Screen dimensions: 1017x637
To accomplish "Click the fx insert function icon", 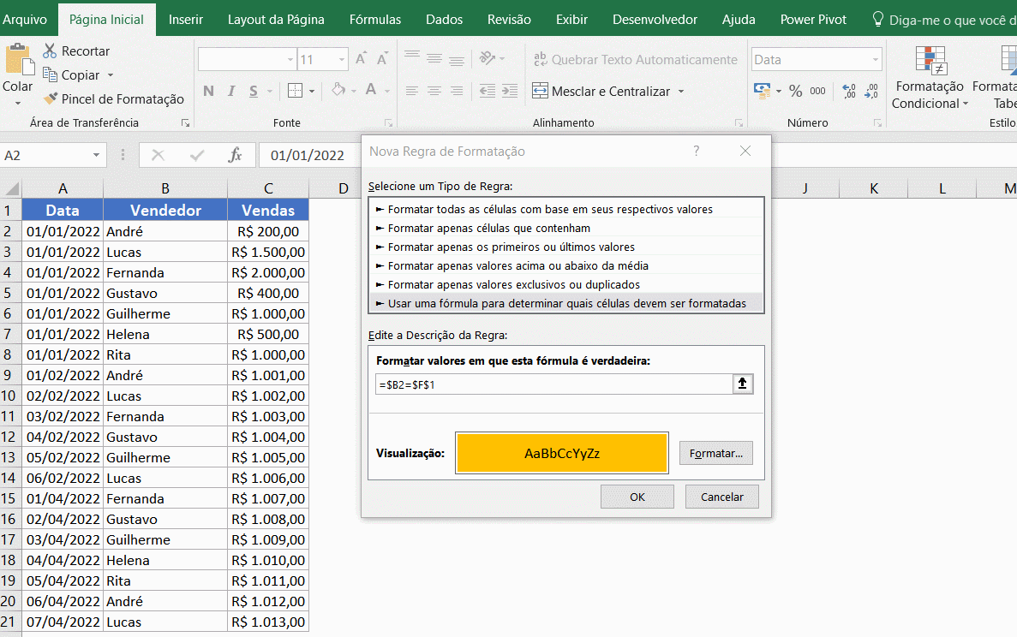I will pos(235,155).
